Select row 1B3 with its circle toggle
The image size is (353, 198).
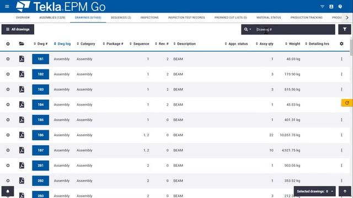click(x=8, y=89)
